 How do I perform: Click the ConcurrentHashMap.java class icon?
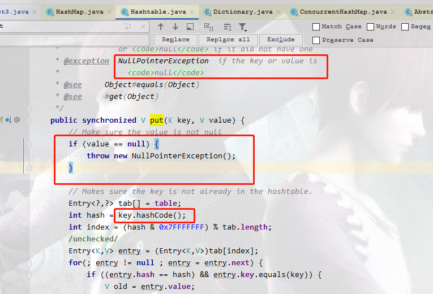click(x=294, y=12)
